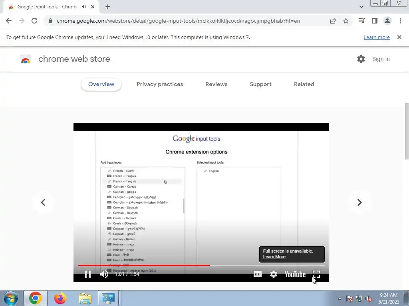This screenshot has width=409, height=306.
Task: Open Chrome Web Store settings gear
Action: (x=361, y=59)
